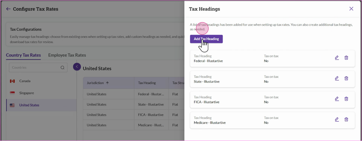Click Tax on tax No value for Medicare
This screenshot has height=141, width=362.
click(x=266, y=123)
